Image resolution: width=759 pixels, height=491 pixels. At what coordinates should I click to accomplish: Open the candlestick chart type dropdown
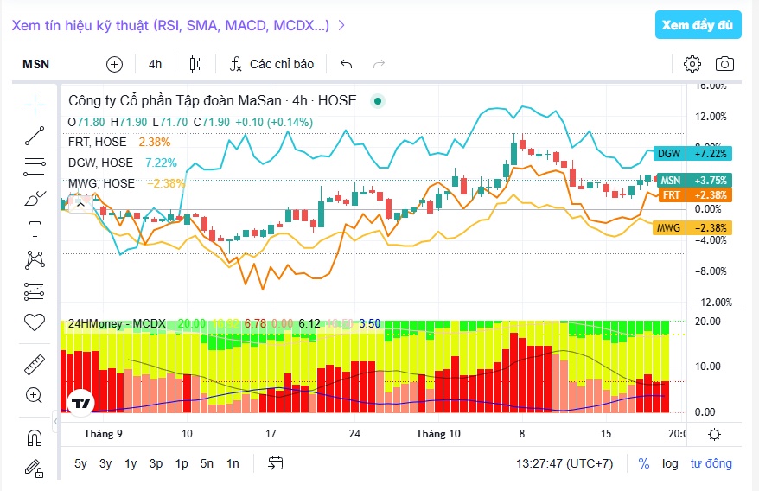[195, 64]
